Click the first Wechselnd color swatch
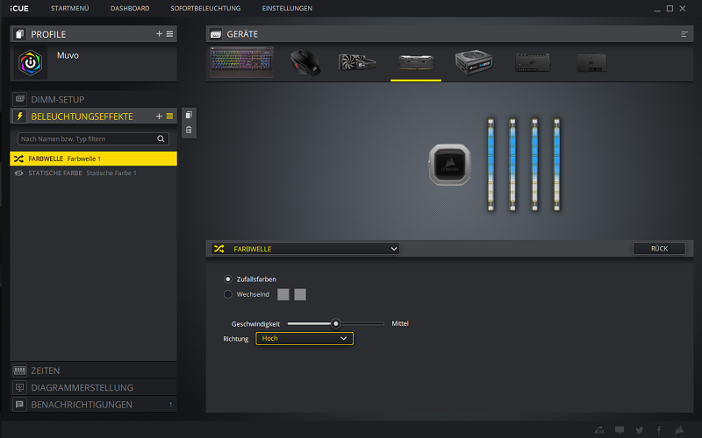Image resolution: width=702 pixels, height=438 pixels. [283, 294]
